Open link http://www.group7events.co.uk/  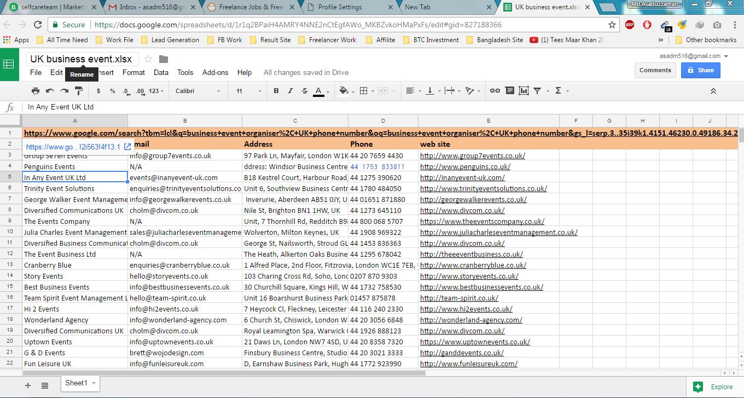point(473,155)
